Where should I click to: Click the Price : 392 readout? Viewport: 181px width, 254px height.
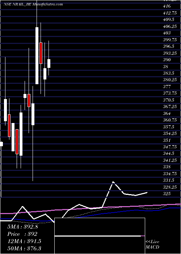pos(22,234)
